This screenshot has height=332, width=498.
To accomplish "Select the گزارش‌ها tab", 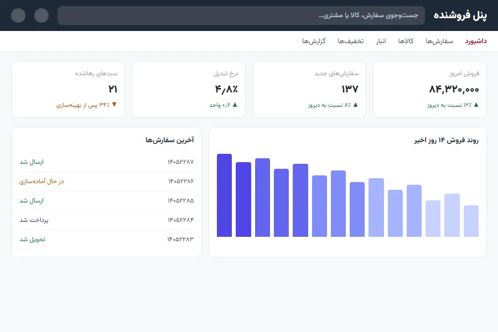I will (314, 41).
